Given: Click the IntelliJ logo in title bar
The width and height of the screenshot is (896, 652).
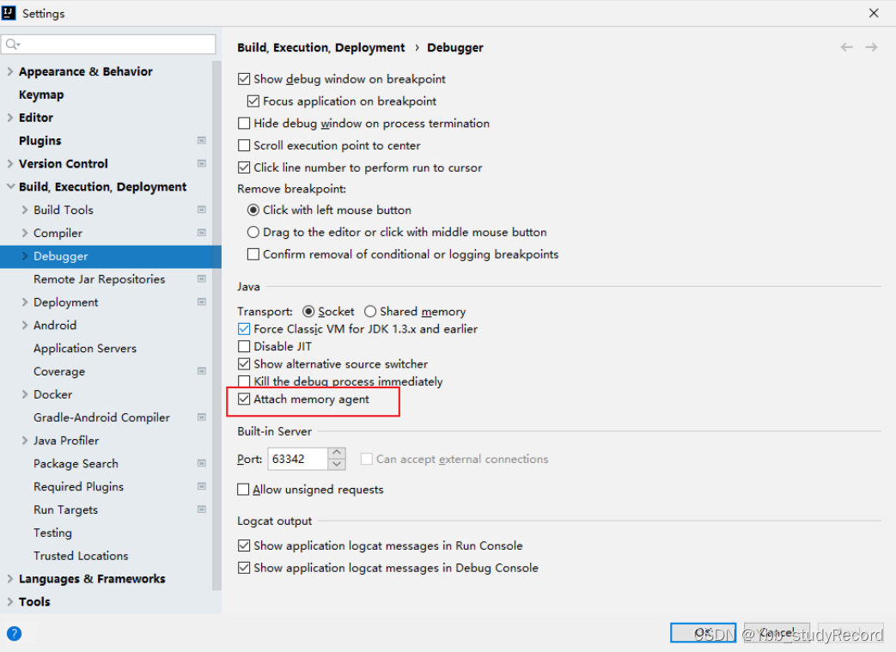Looking at the screenshot, I should pyautogui.click(x=9, y=13).
